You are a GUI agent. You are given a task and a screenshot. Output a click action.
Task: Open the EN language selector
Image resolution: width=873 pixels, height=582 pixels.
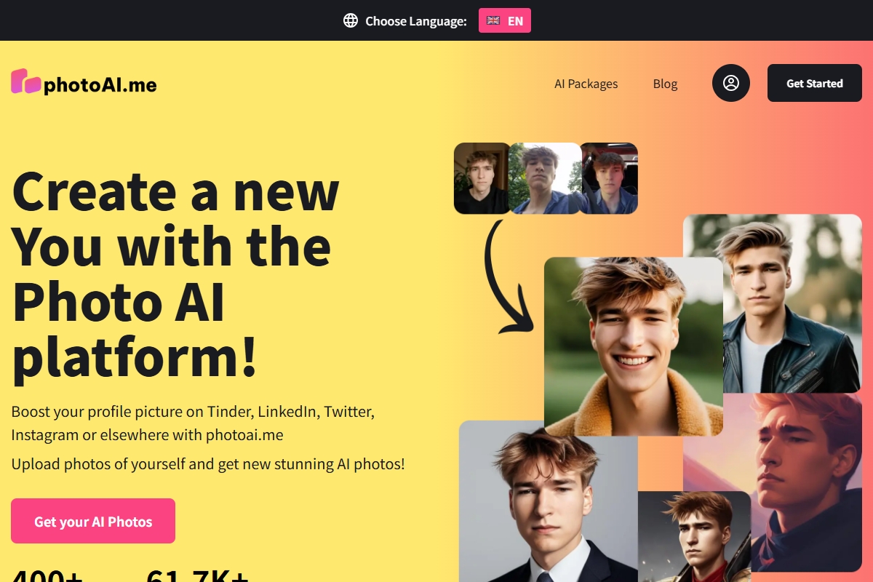505,20
